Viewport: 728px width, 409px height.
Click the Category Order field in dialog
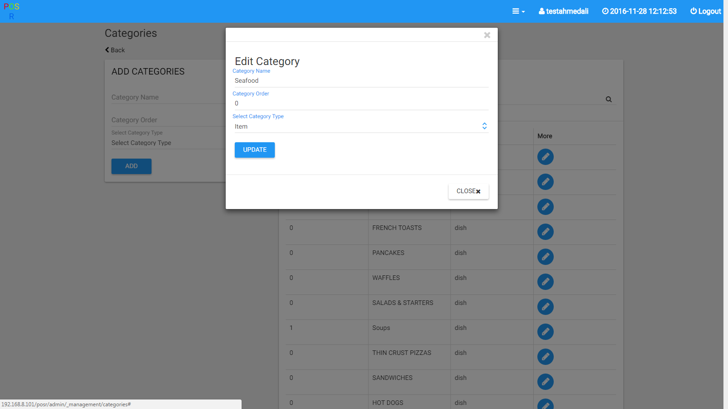(x=361, y=103)
